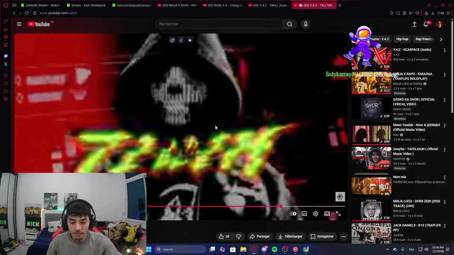
Task: Click the detach player overlay icon
Action: coord(181,40)
